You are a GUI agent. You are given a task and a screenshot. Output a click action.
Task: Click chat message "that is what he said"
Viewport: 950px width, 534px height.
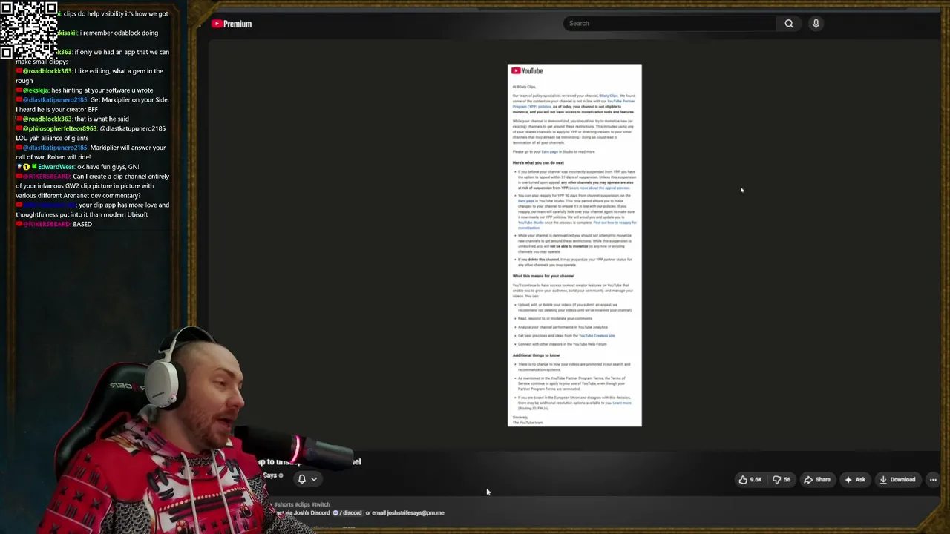click(72, 119)
